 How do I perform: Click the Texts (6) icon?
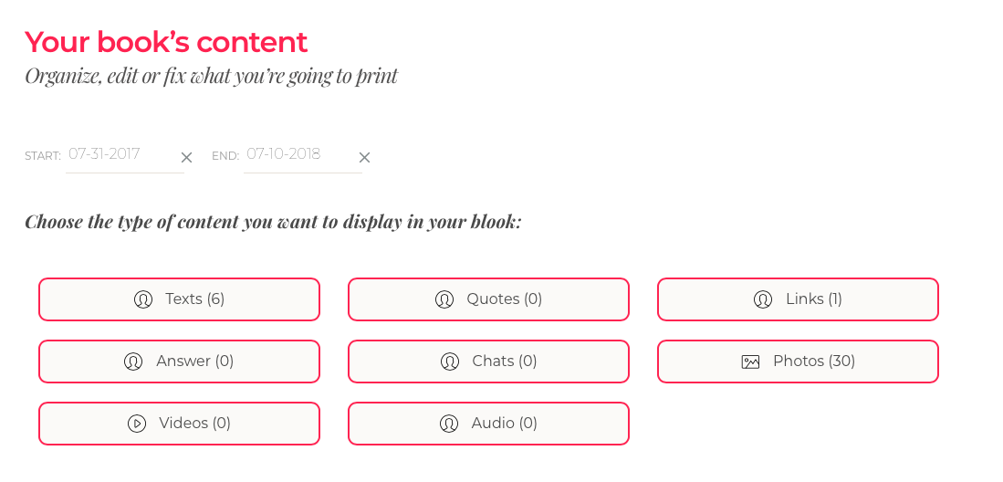[143, 299]
